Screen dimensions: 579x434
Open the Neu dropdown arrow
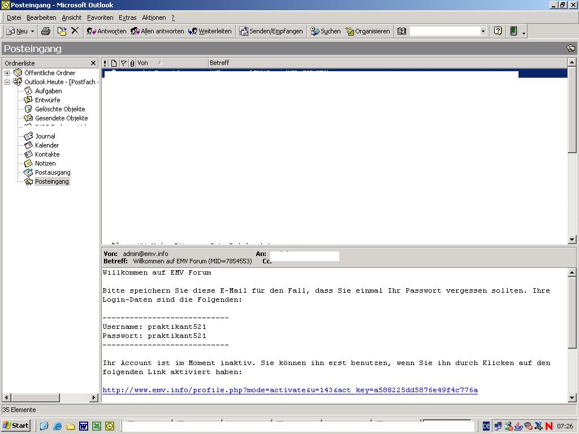pyautogui.click(x=32, y=32)
